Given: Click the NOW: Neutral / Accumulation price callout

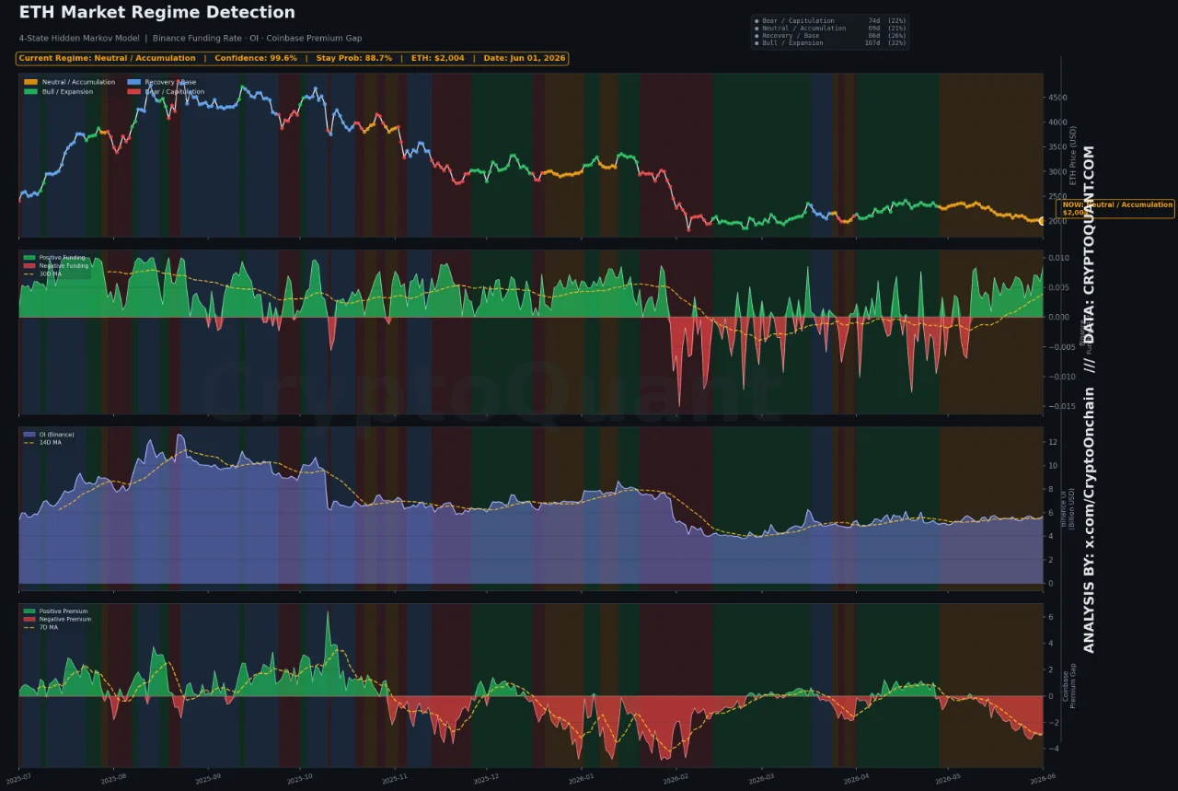Looking at the screenshot, I should 1116,208.
